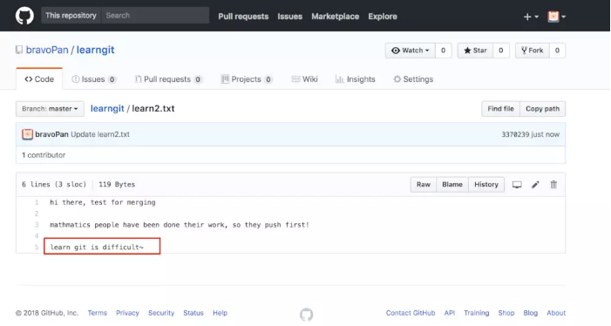Focus the header Search input field

[x=155, y=16]
